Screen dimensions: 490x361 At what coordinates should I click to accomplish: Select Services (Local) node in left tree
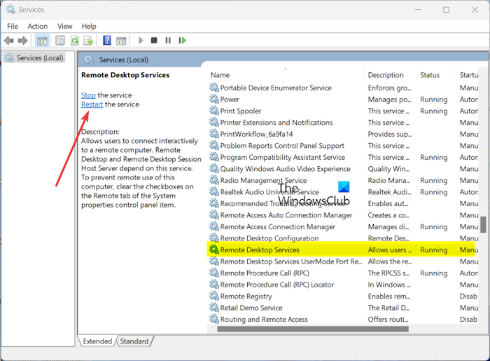click(x=35, y=58)
